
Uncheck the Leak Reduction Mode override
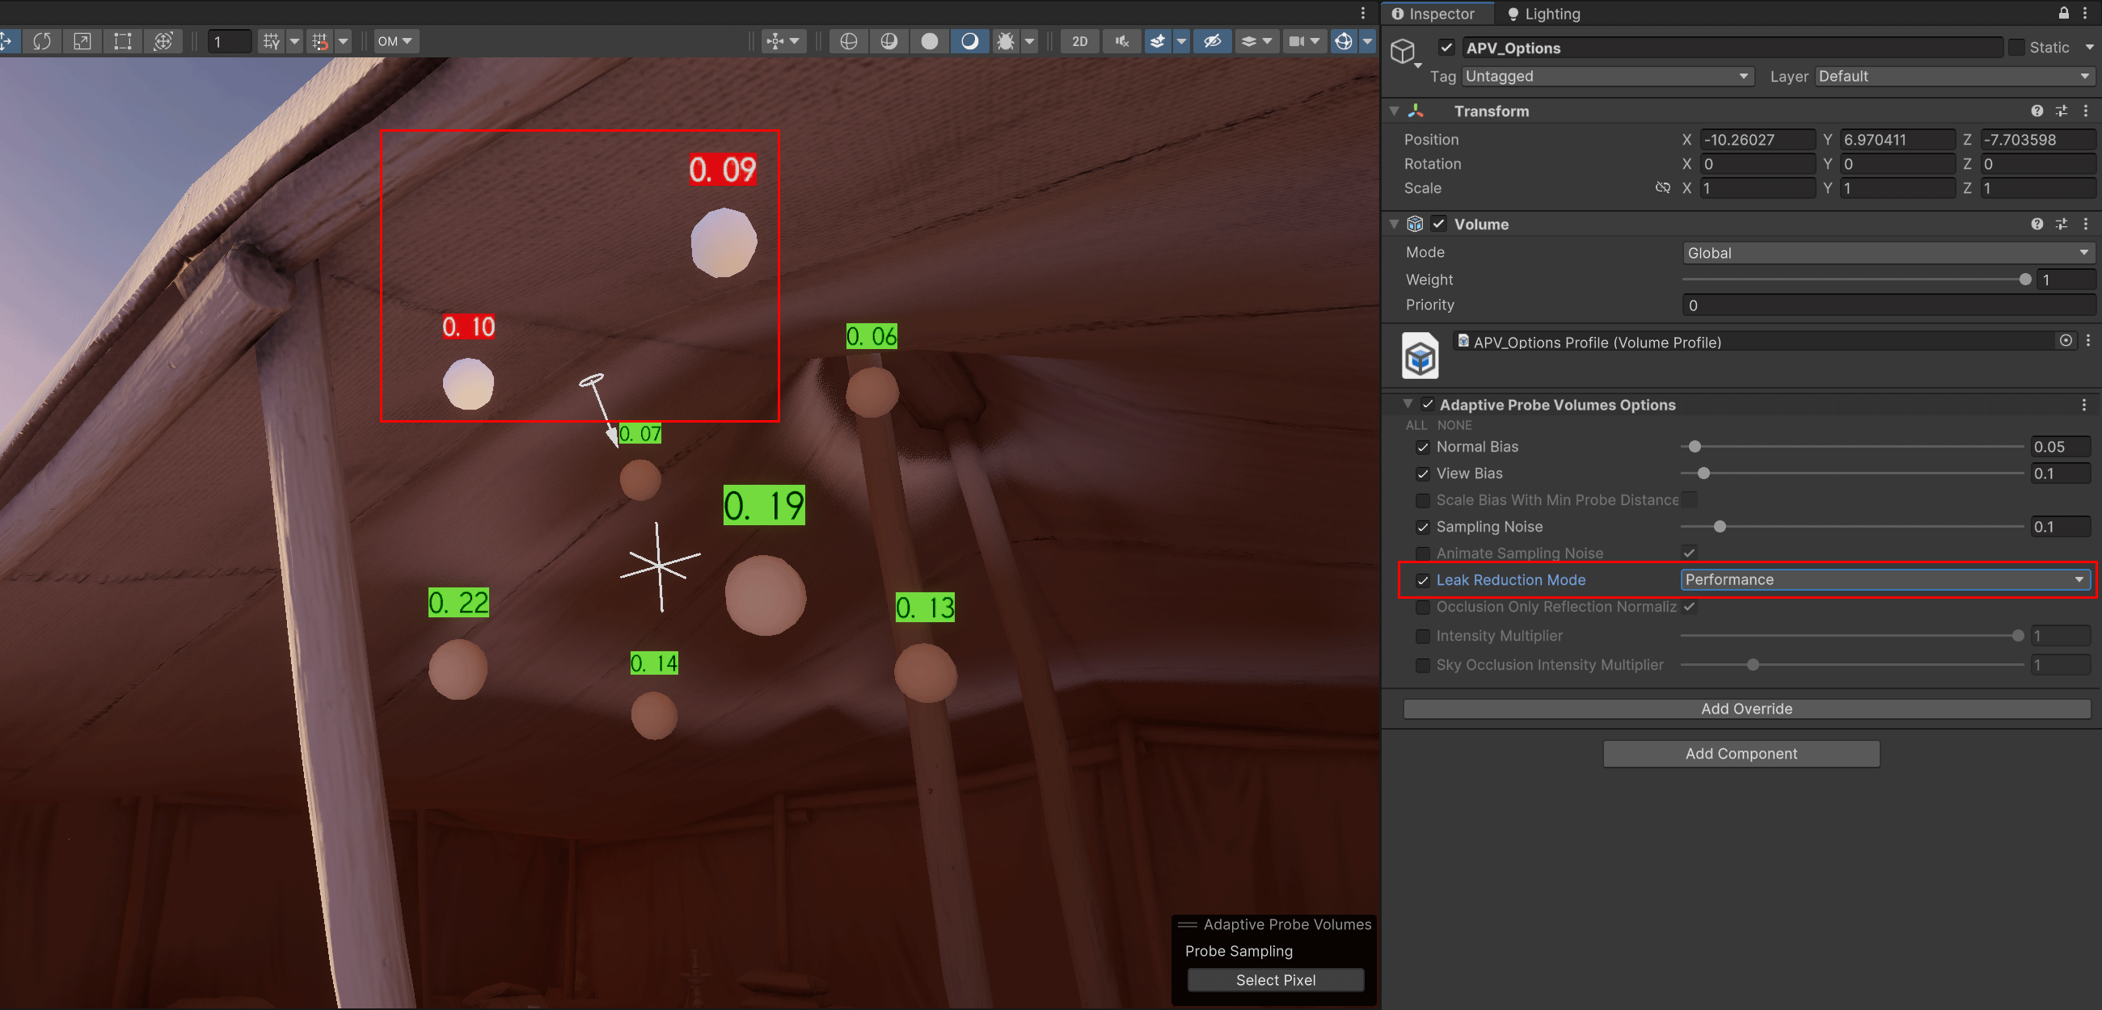click(1422, 580)
